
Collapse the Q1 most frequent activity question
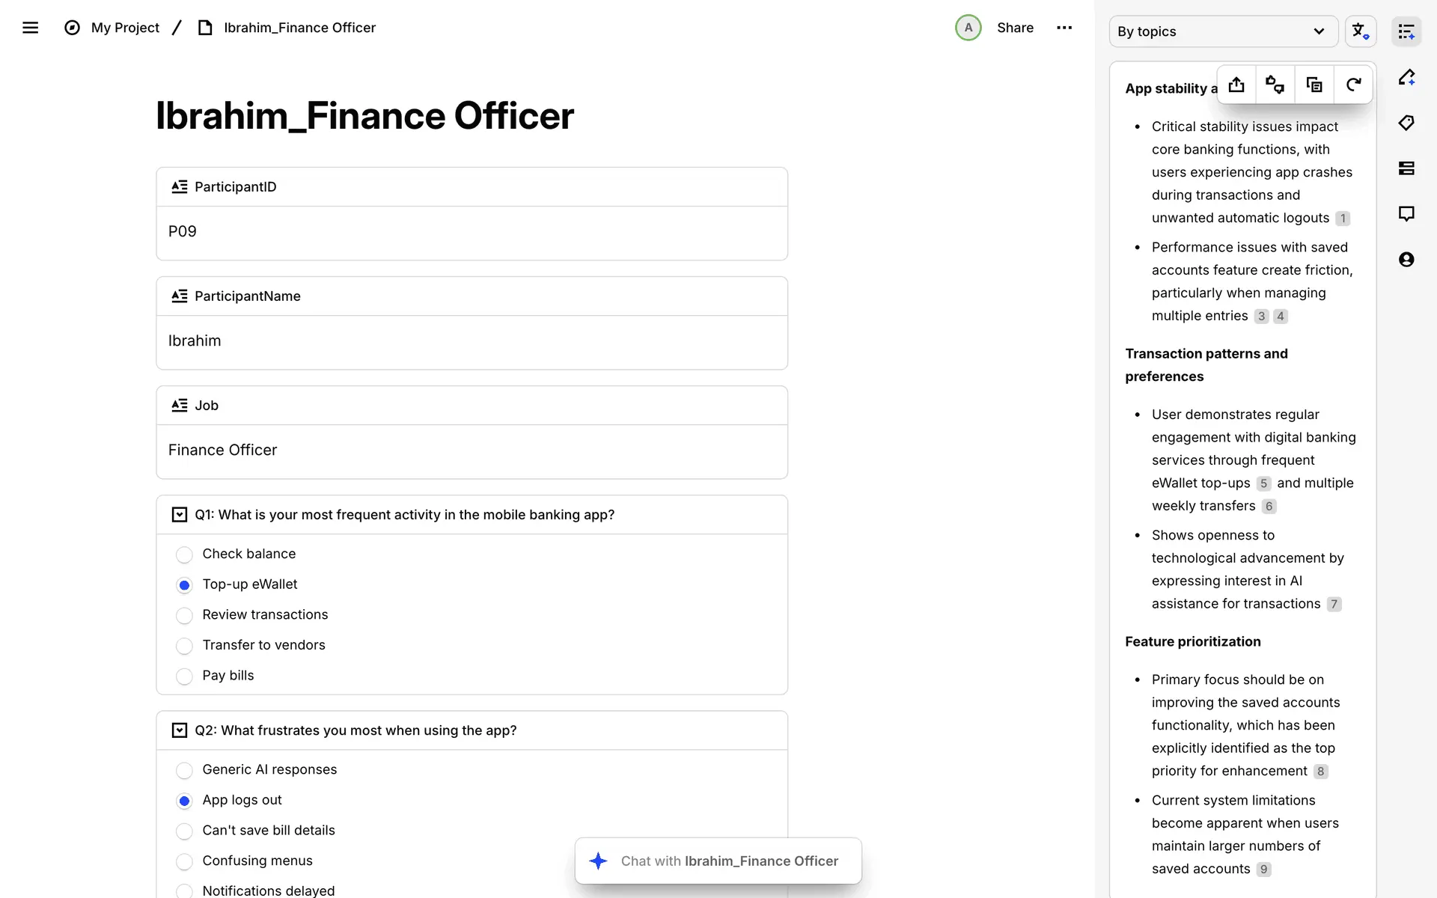coord(180,515)
